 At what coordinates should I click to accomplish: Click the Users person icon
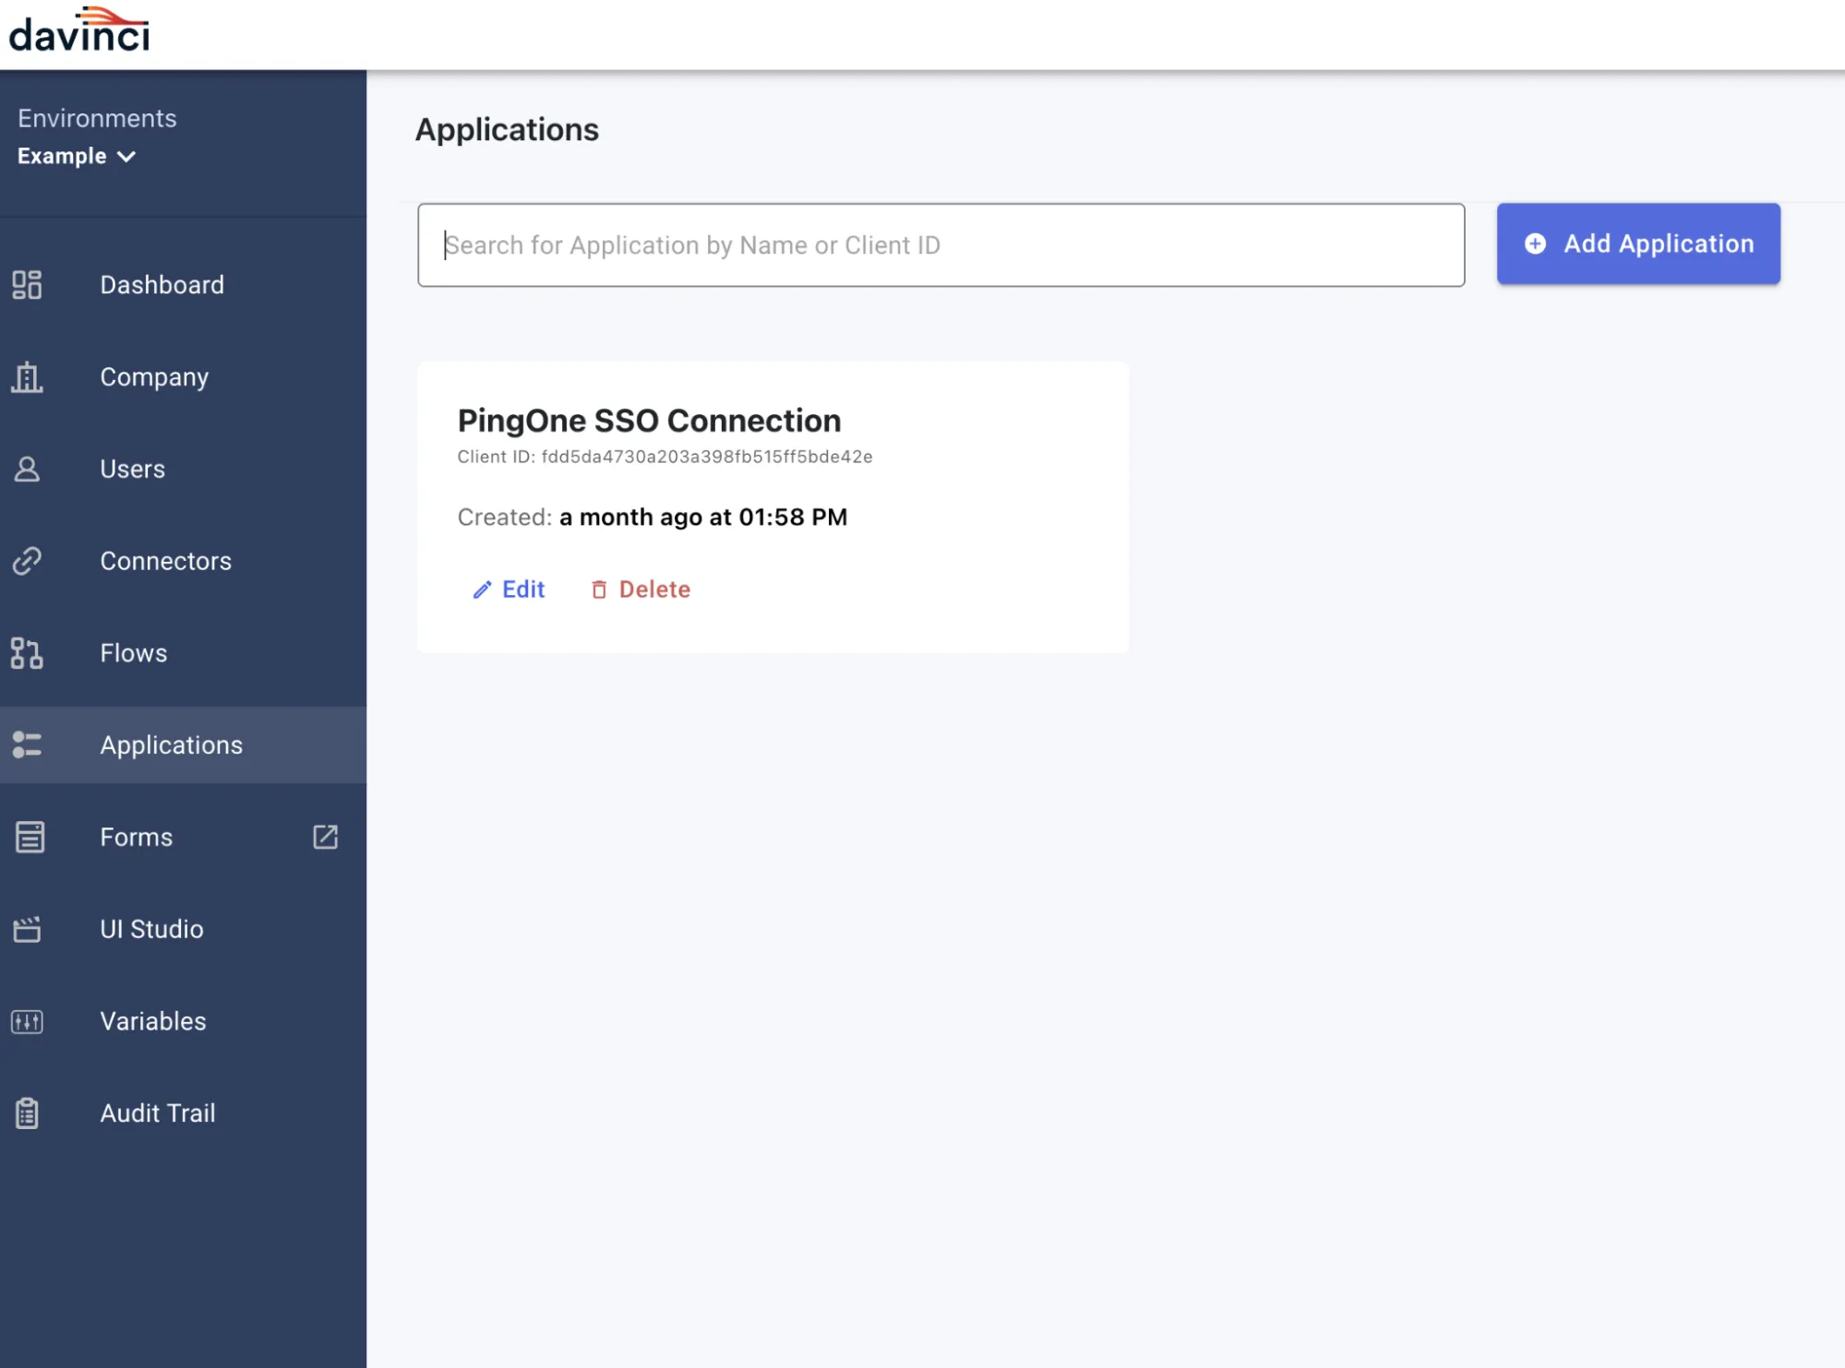[x=27, y=469]
